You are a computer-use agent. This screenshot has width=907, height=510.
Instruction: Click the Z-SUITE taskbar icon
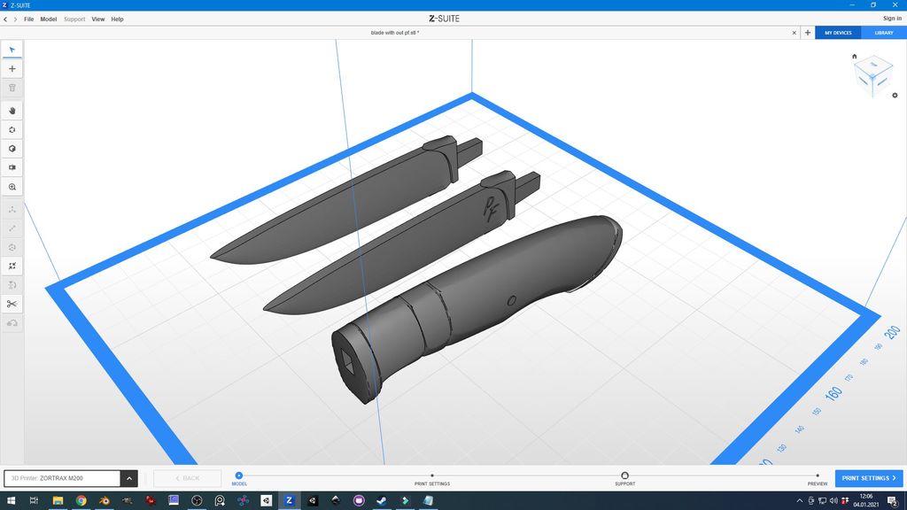click(290, 500)
